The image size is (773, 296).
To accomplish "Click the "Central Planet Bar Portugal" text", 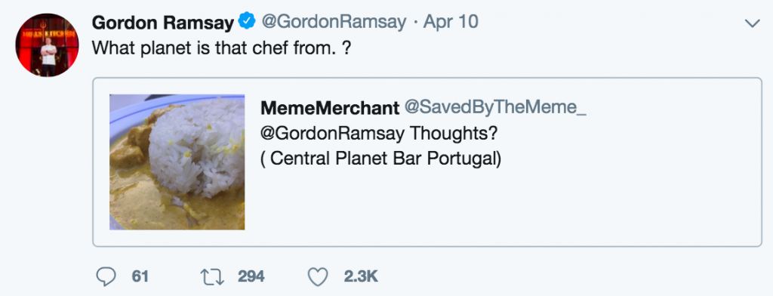I will tap(380, 159).
